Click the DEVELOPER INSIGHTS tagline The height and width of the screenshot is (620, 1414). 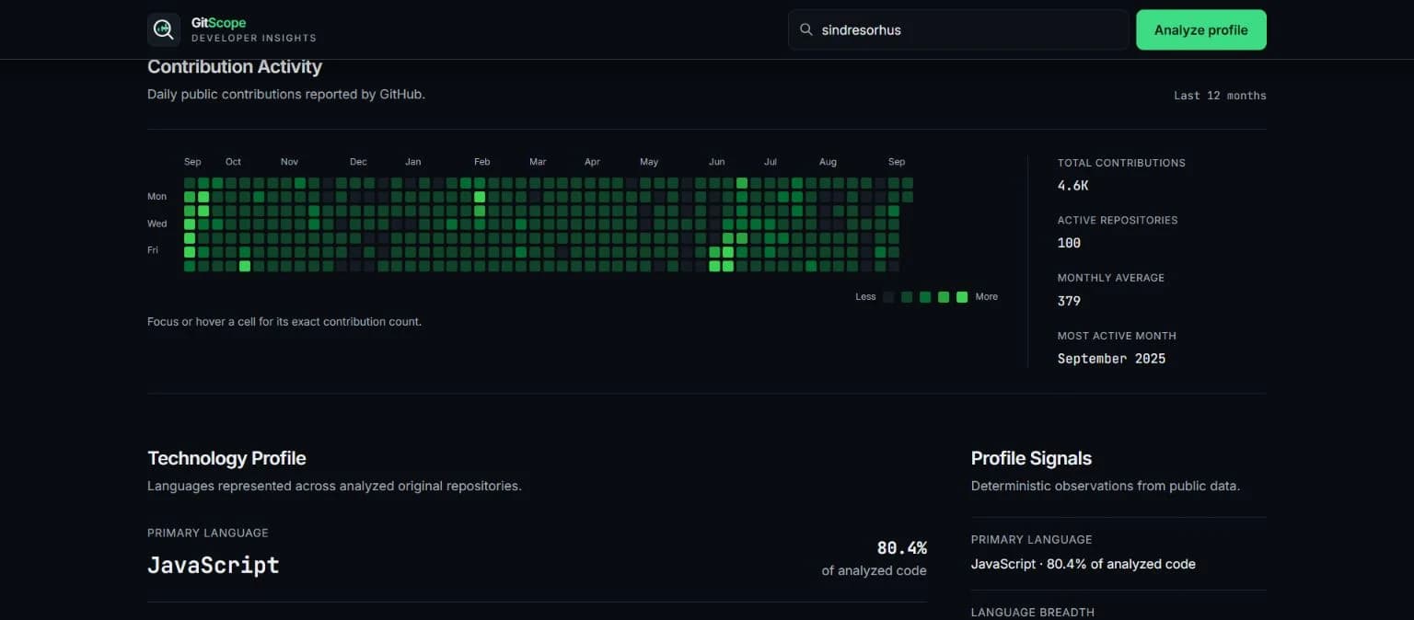pyautogui.click(x=254, y=39)
